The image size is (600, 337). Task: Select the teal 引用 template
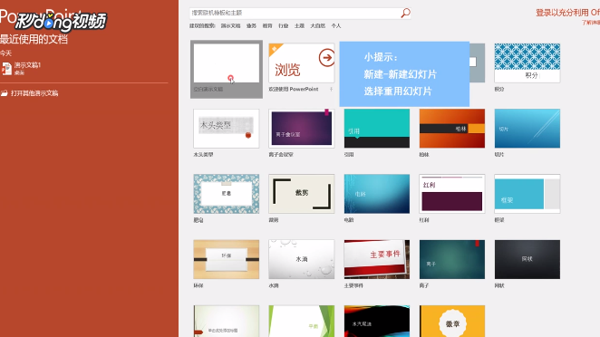[377, 129]
